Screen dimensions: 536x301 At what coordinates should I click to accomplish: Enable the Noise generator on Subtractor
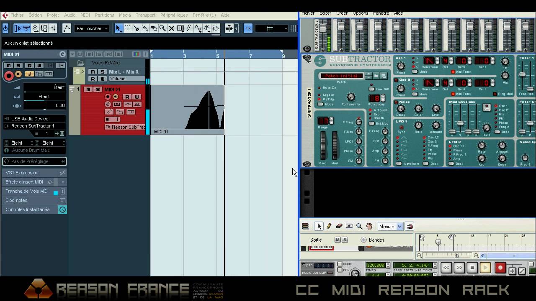tap(396, 102)
